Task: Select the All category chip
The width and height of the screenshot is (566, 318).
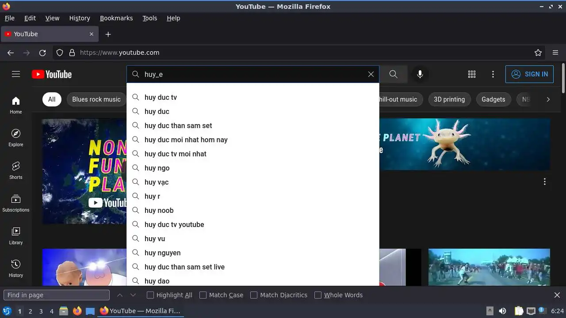Action: [52, 99]
